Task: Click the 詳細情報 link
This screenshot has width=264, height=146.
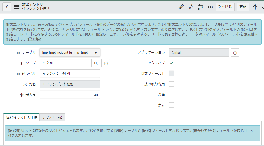Action: click(x=35, y=39)
